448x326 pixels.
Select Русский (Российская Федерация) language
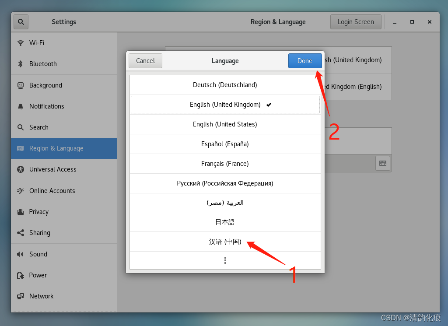point(225,183)
